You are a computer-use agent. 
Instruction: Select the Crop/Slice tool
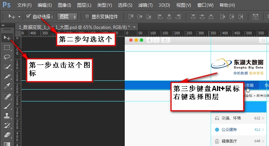[x=7, y=76]
